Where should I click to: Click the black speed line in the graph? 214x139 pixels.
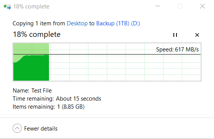(x=107, y=55)
